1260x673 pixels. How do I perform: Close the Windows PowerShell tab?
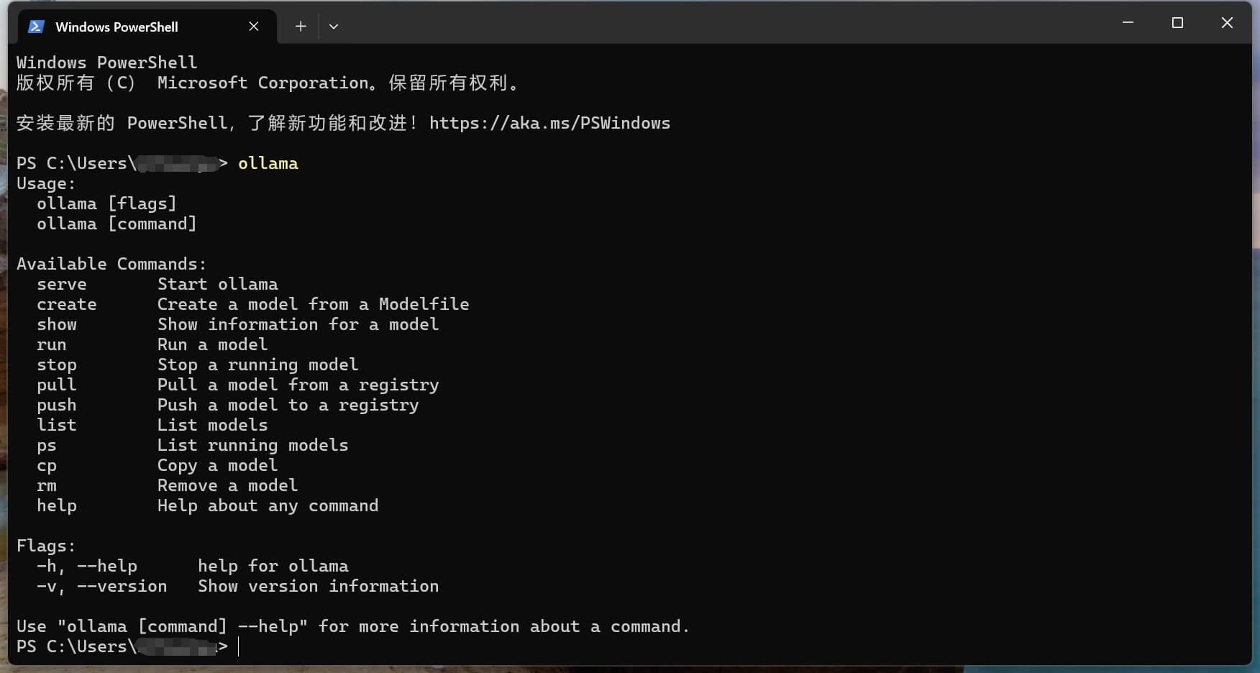pyautogui.click(x=254, y=27)
